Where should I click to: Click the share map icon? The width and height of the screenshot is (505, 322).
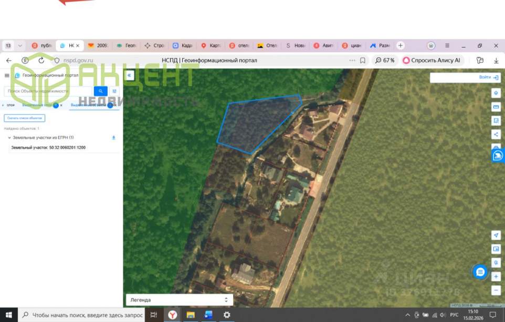[496, 134]
